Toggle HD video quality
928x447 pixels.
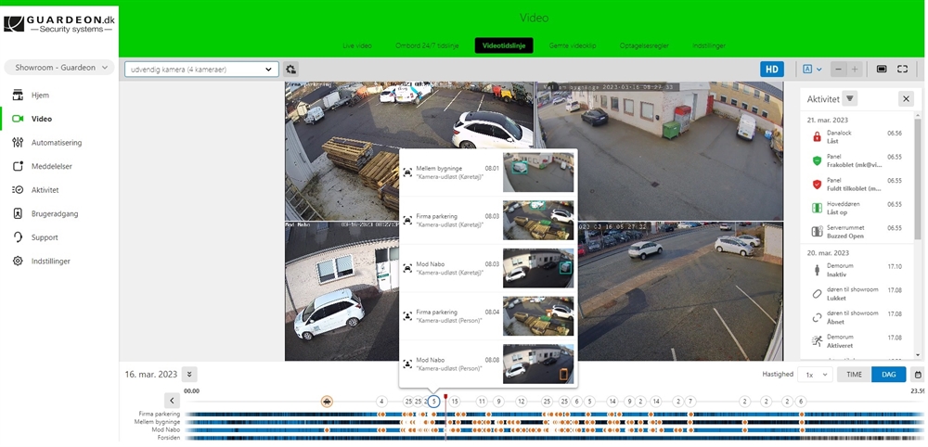pyautogui.click(x=772, y=70)
